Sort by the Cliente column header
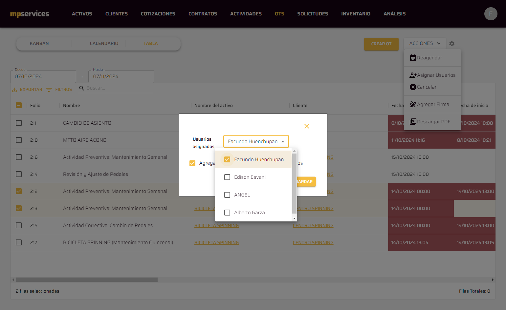 pos(300,105)
